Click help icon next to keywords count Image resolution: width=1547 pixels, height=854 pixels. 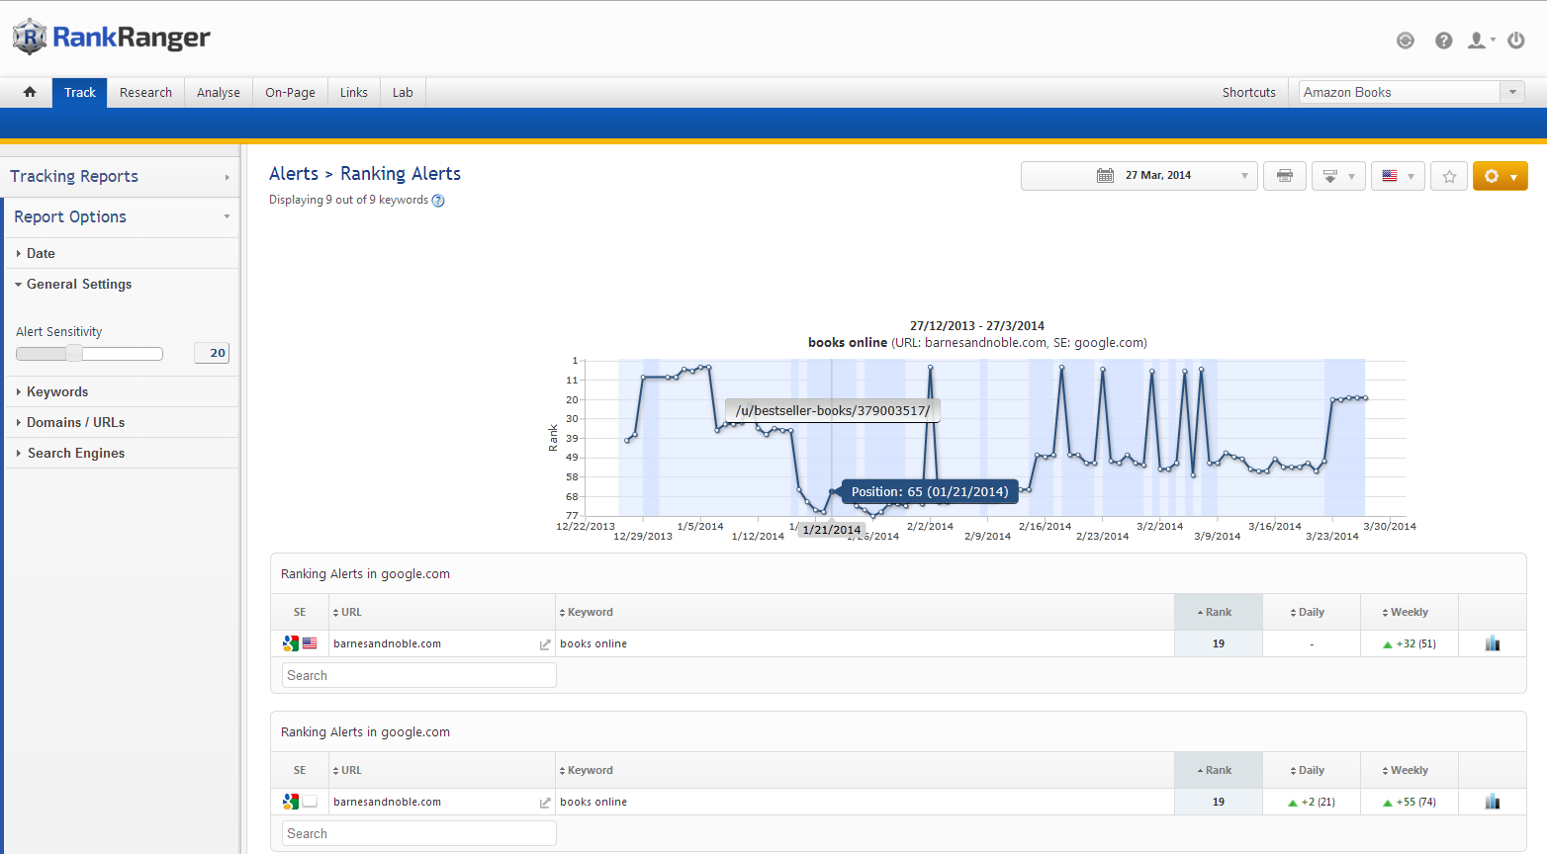(x=438, y=201)
